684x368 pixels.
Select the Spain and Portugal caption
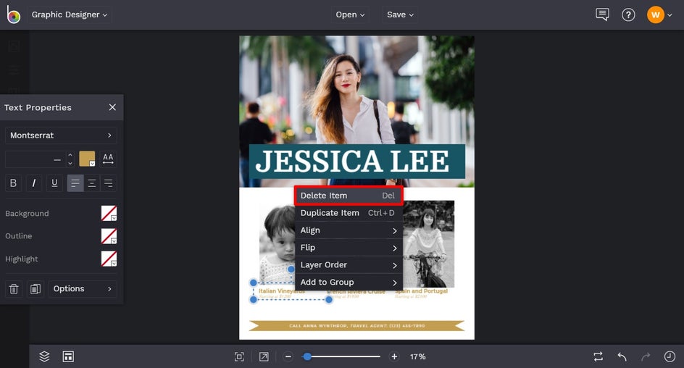(422, 290)
